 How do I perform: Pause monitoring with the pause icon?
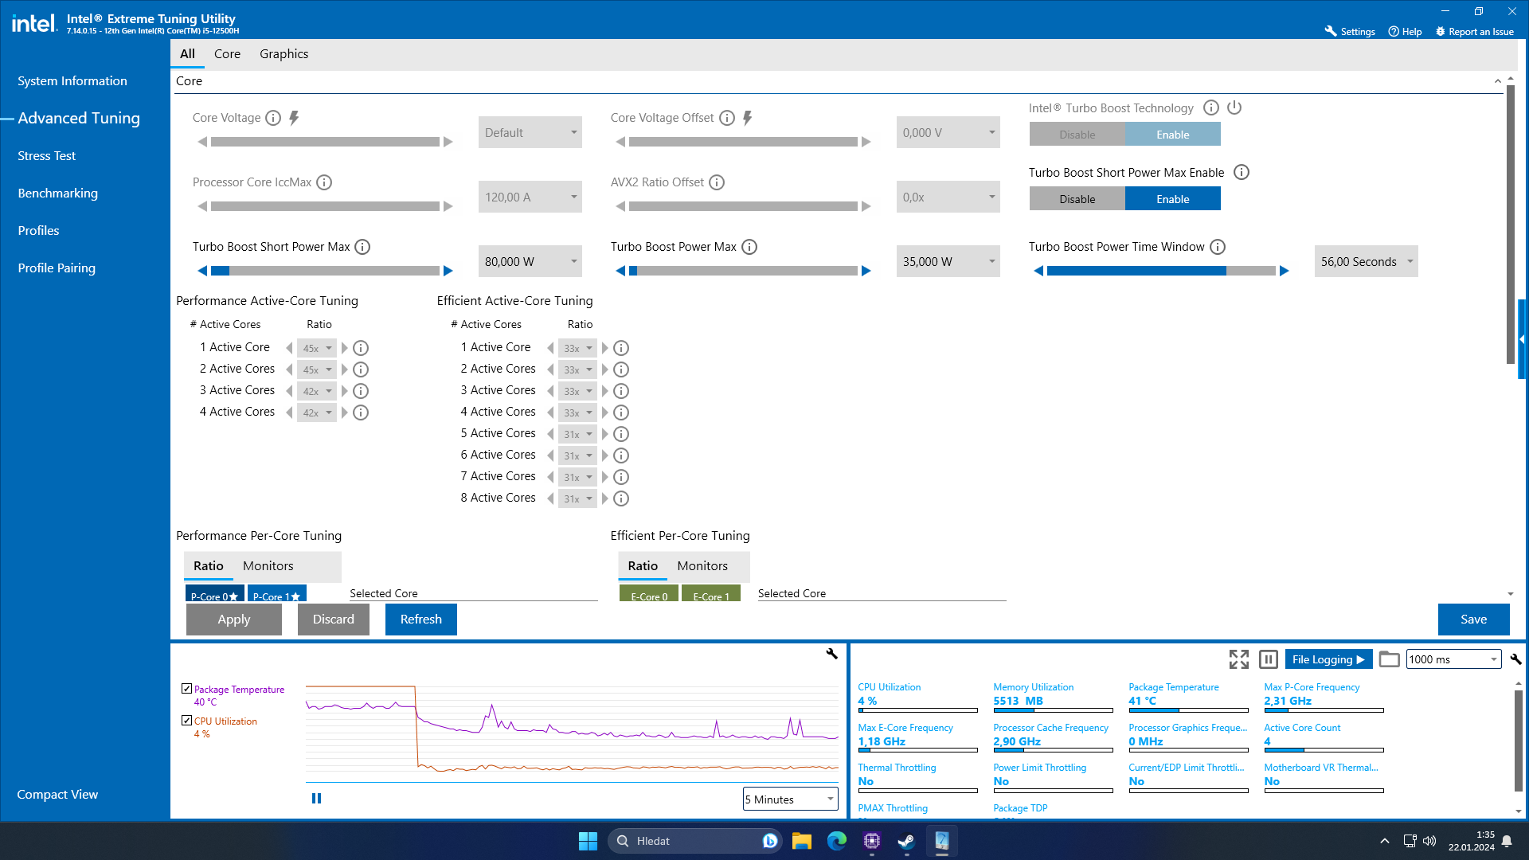click(x=1269, y=659)
